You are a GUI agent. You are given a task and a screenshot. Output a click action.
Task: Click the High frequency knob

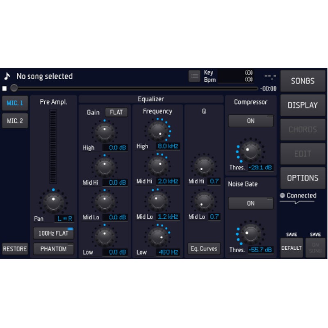158,131
